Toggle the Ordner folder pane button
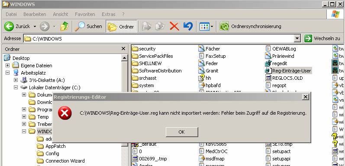The width and height of the screenshot is (345, 166). tap(121, 27)
